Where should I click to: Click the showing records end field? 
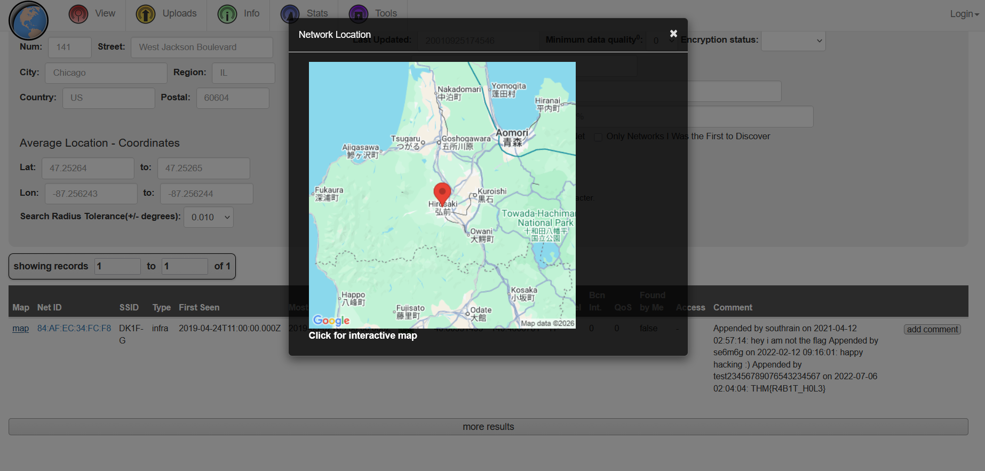(185, 266)
